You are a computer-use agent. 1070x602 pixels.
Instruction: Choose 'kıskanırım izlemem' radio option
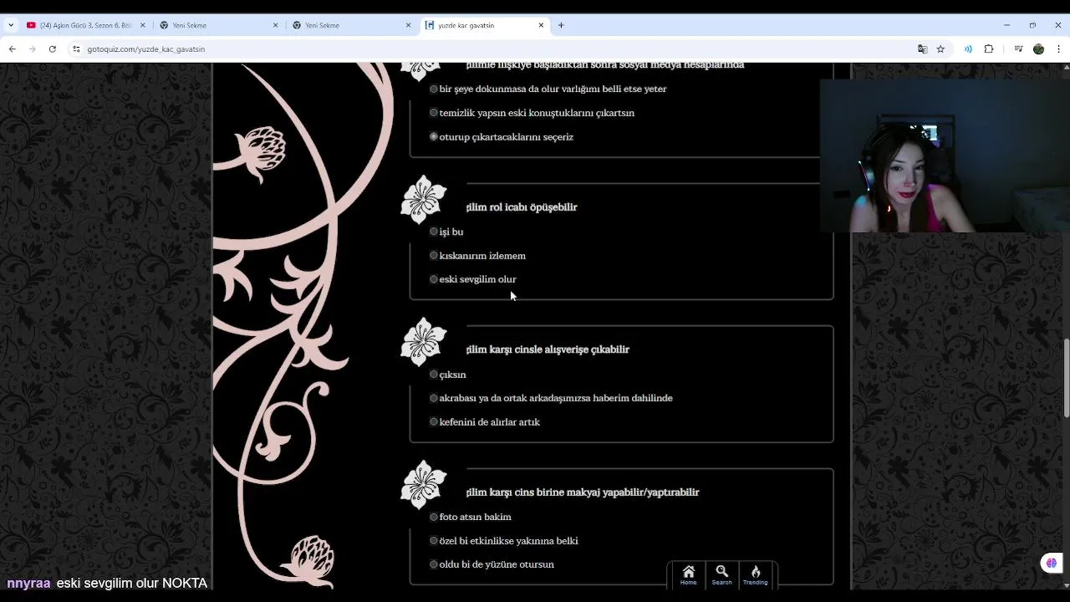434,256
